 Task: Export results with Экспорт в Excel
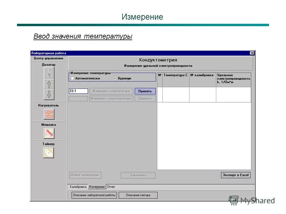coord(236,175)
